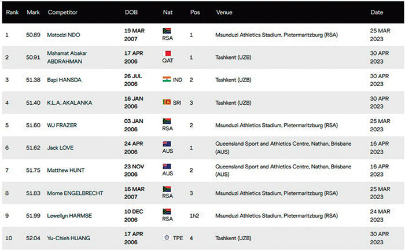Click the Competitor column header

coord(62,12)
